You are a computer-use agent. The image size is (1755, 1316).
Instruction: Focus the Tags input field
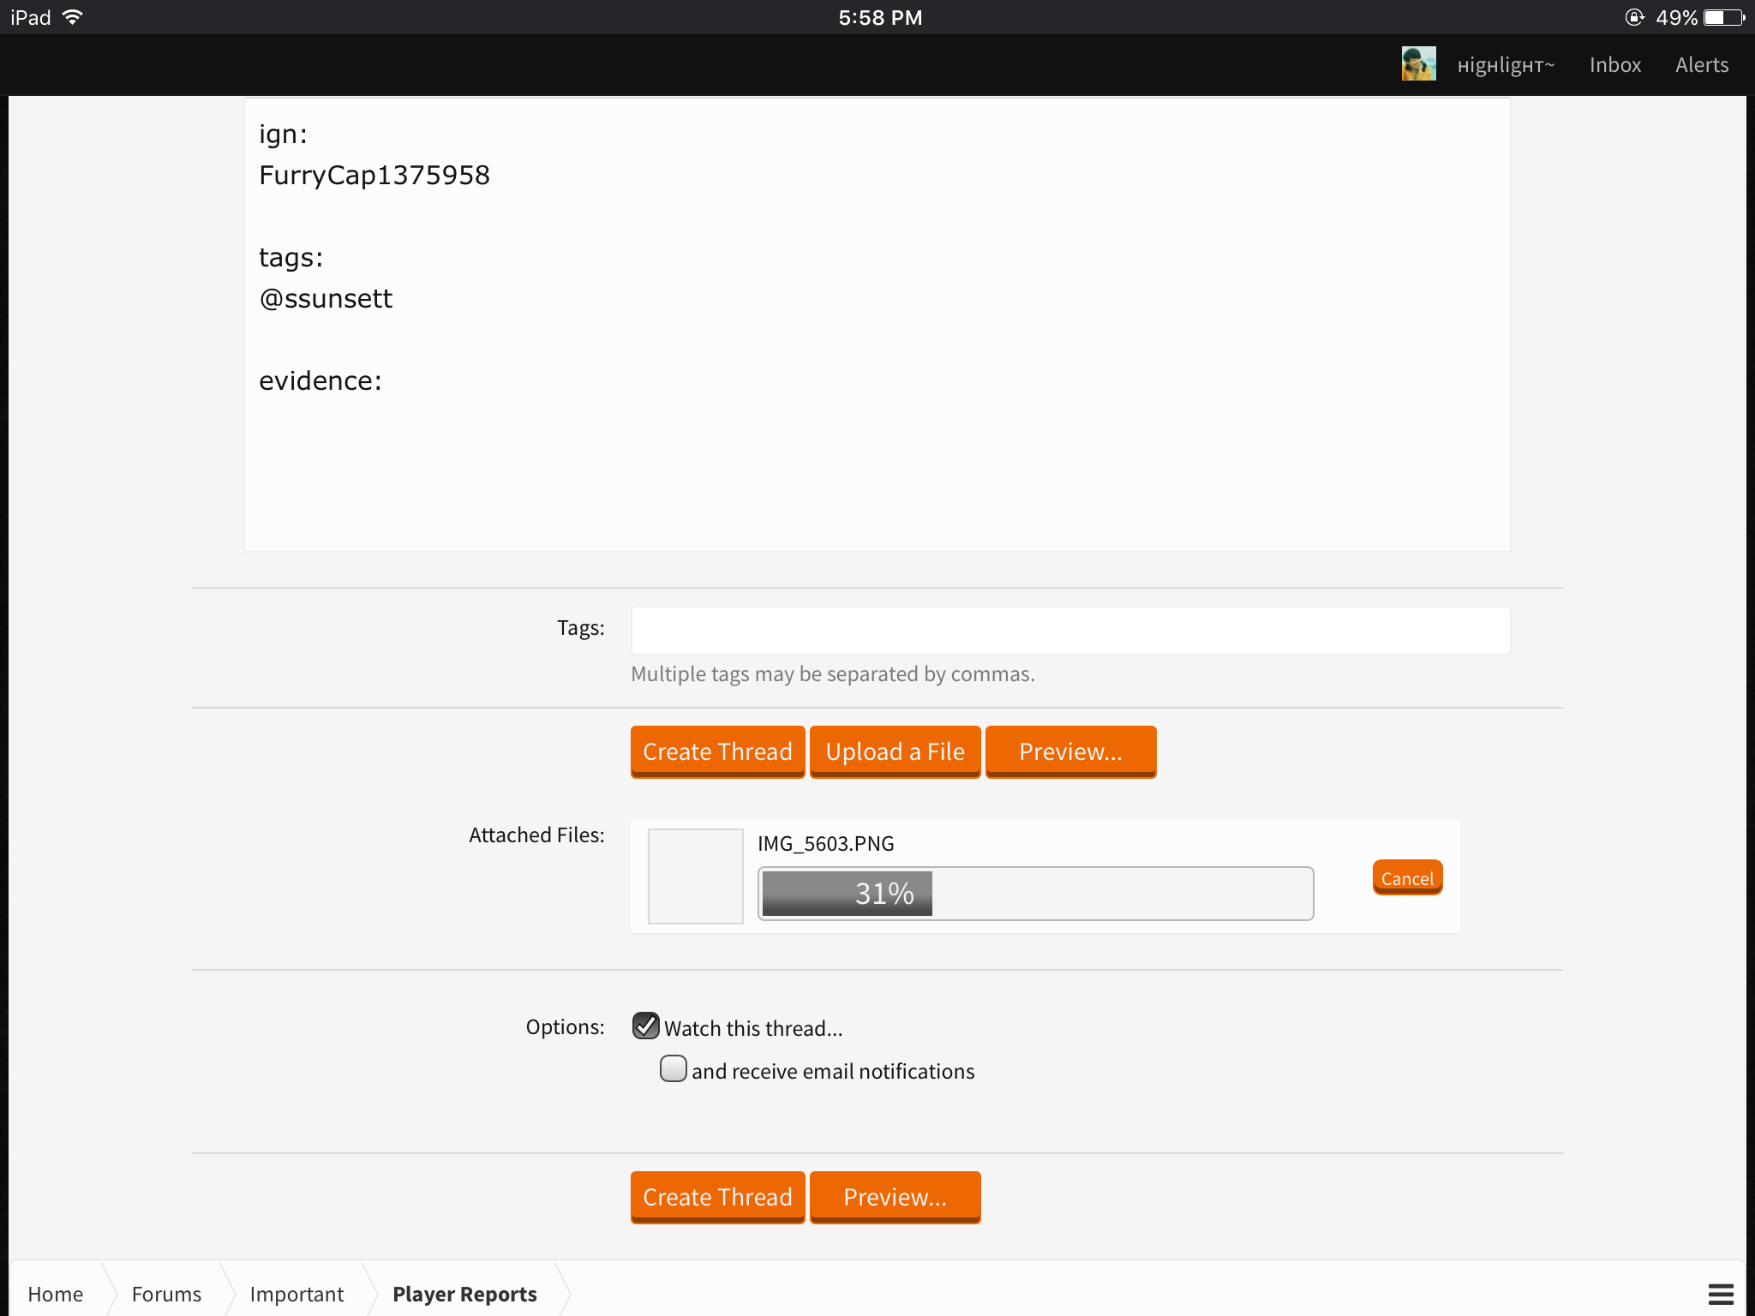1070,631
